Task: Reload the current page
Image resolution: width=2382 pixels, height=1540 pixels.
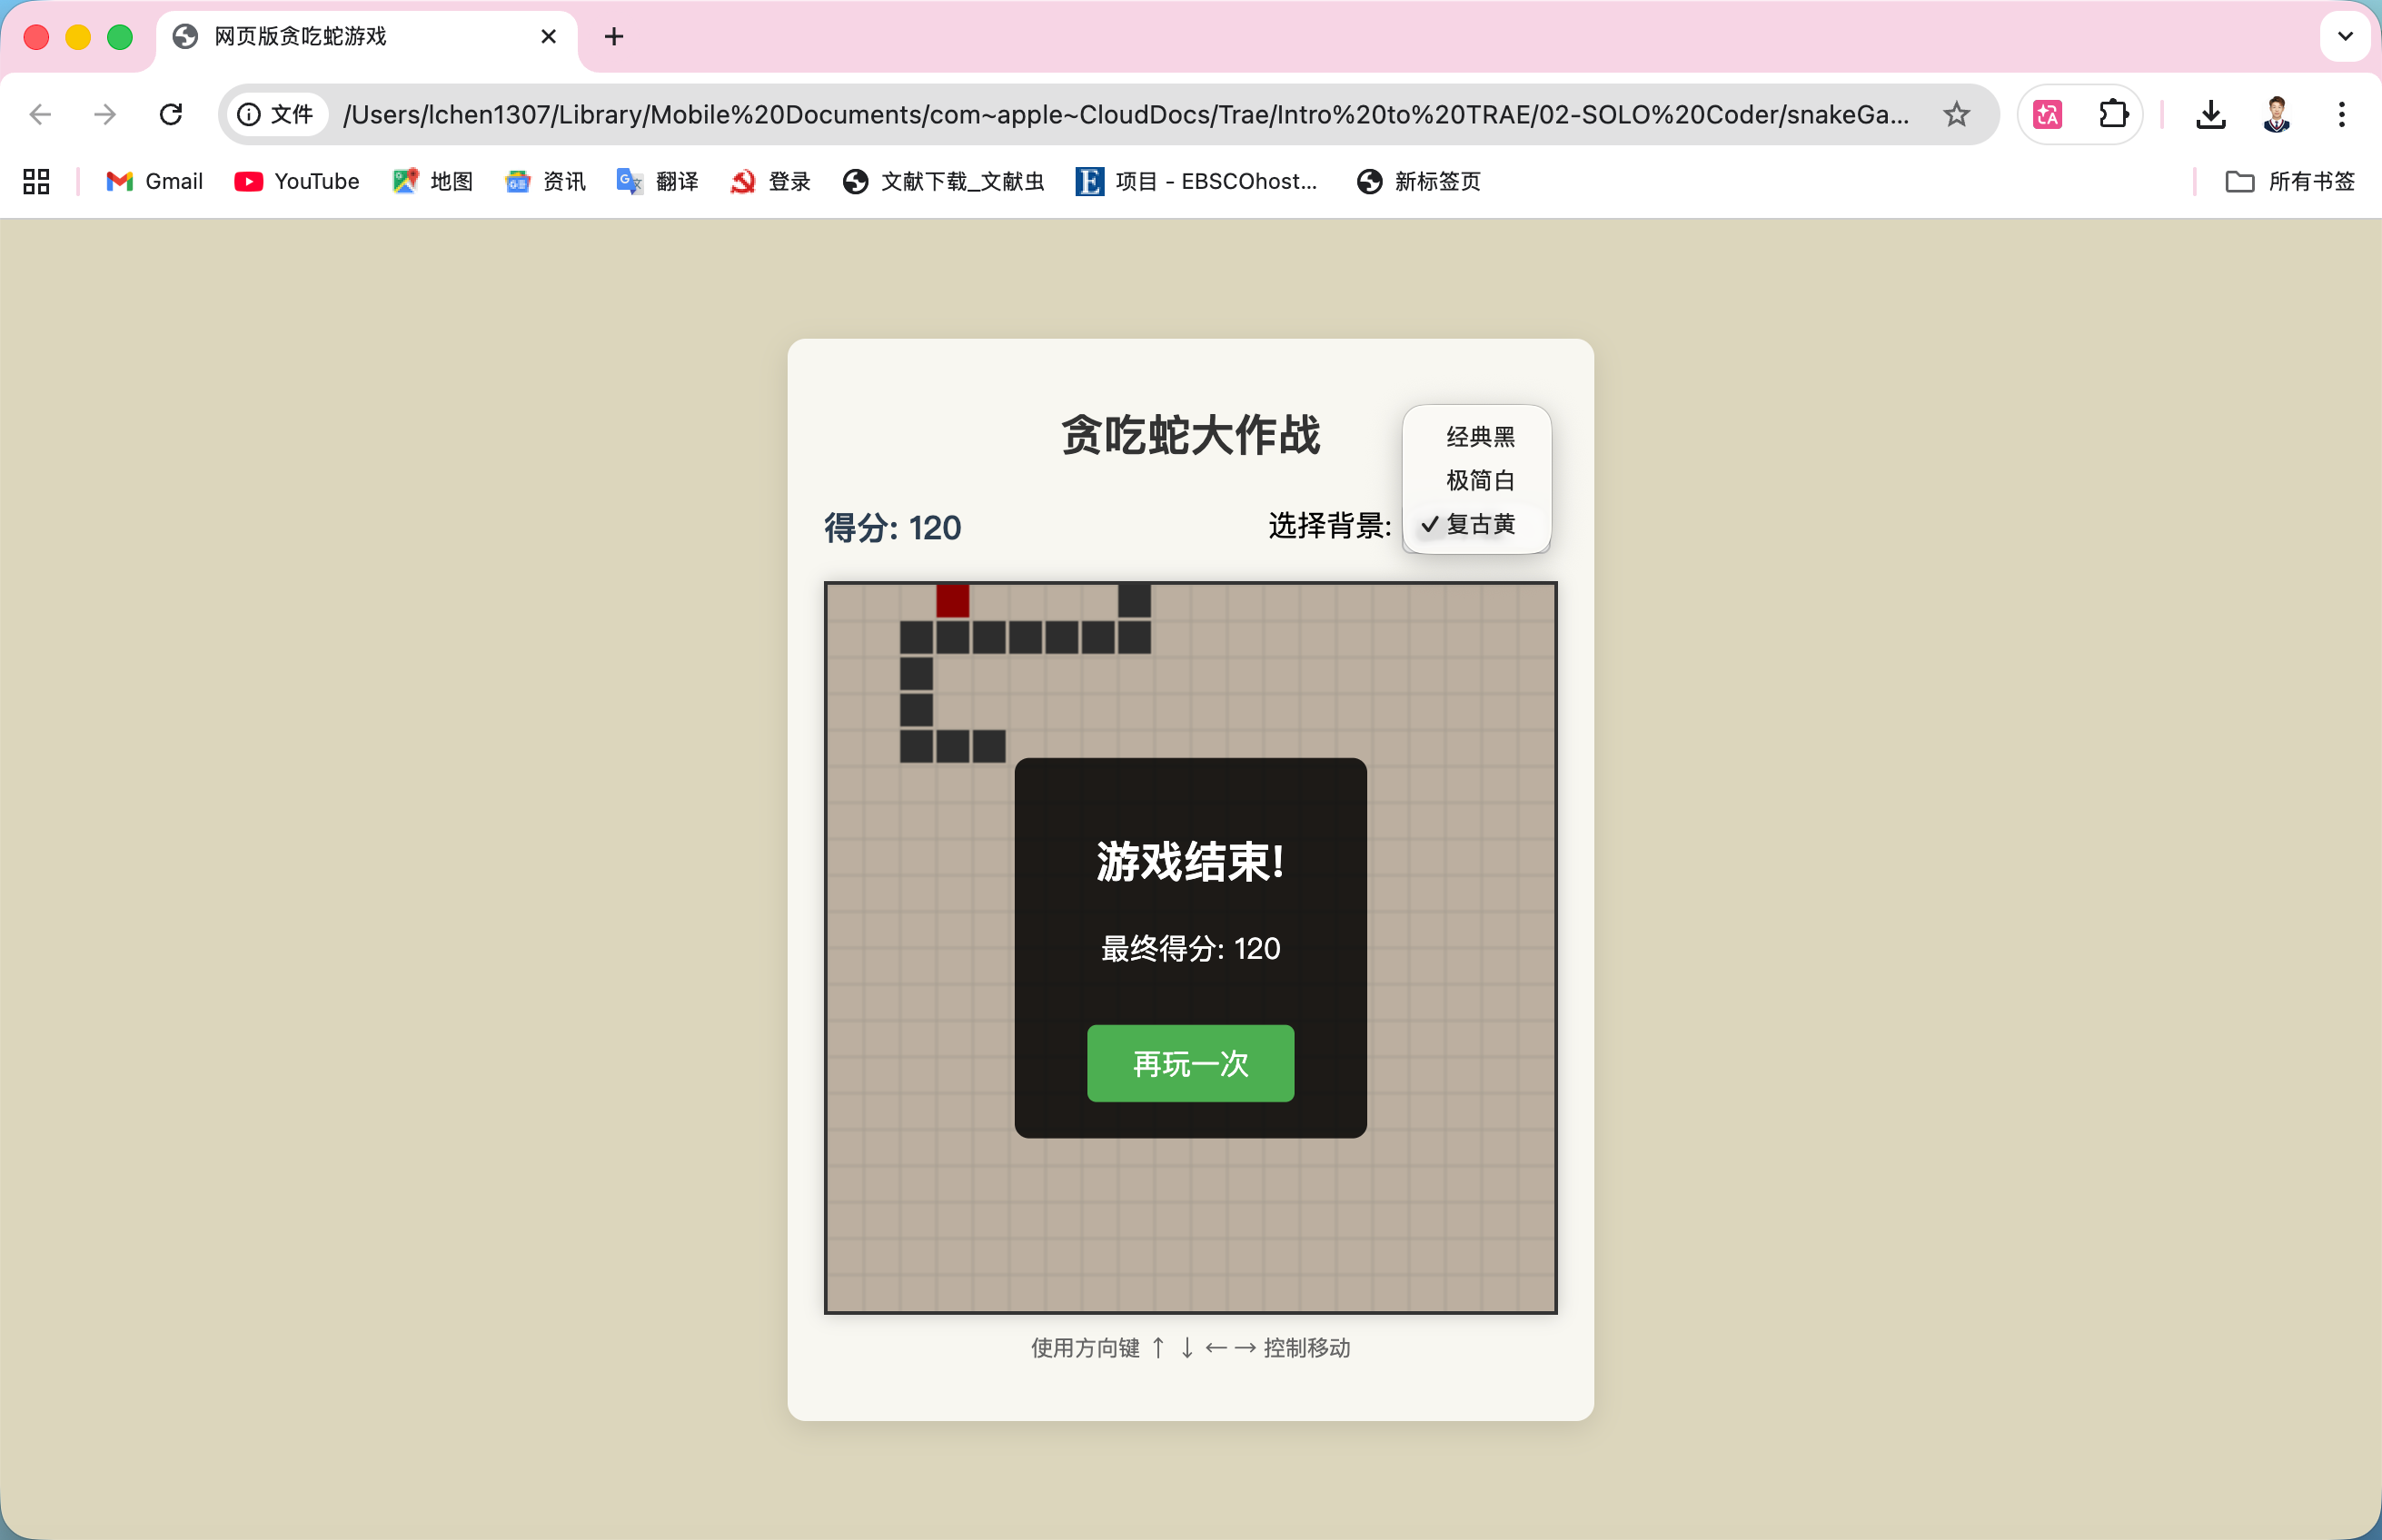Action: (x=171, y=114)
